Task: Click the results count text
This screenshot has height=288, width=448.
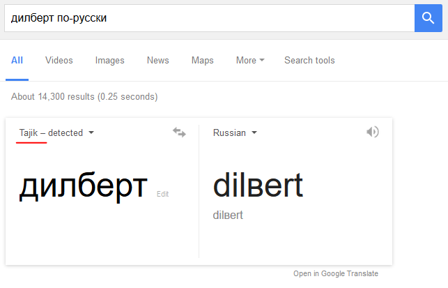Action: point(84,97)
